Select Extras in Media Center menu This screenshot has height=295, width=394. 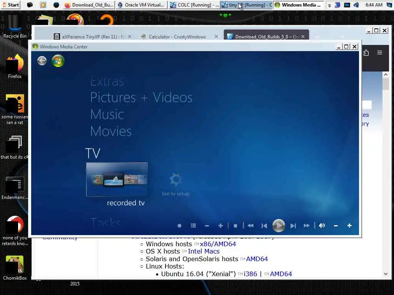[107, 81]
